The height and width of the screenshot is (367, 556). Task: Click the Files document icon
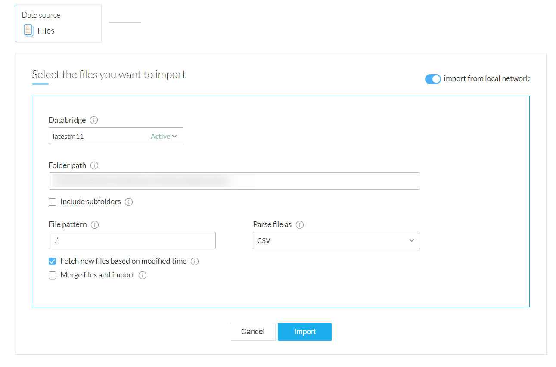tap(28, 31)
